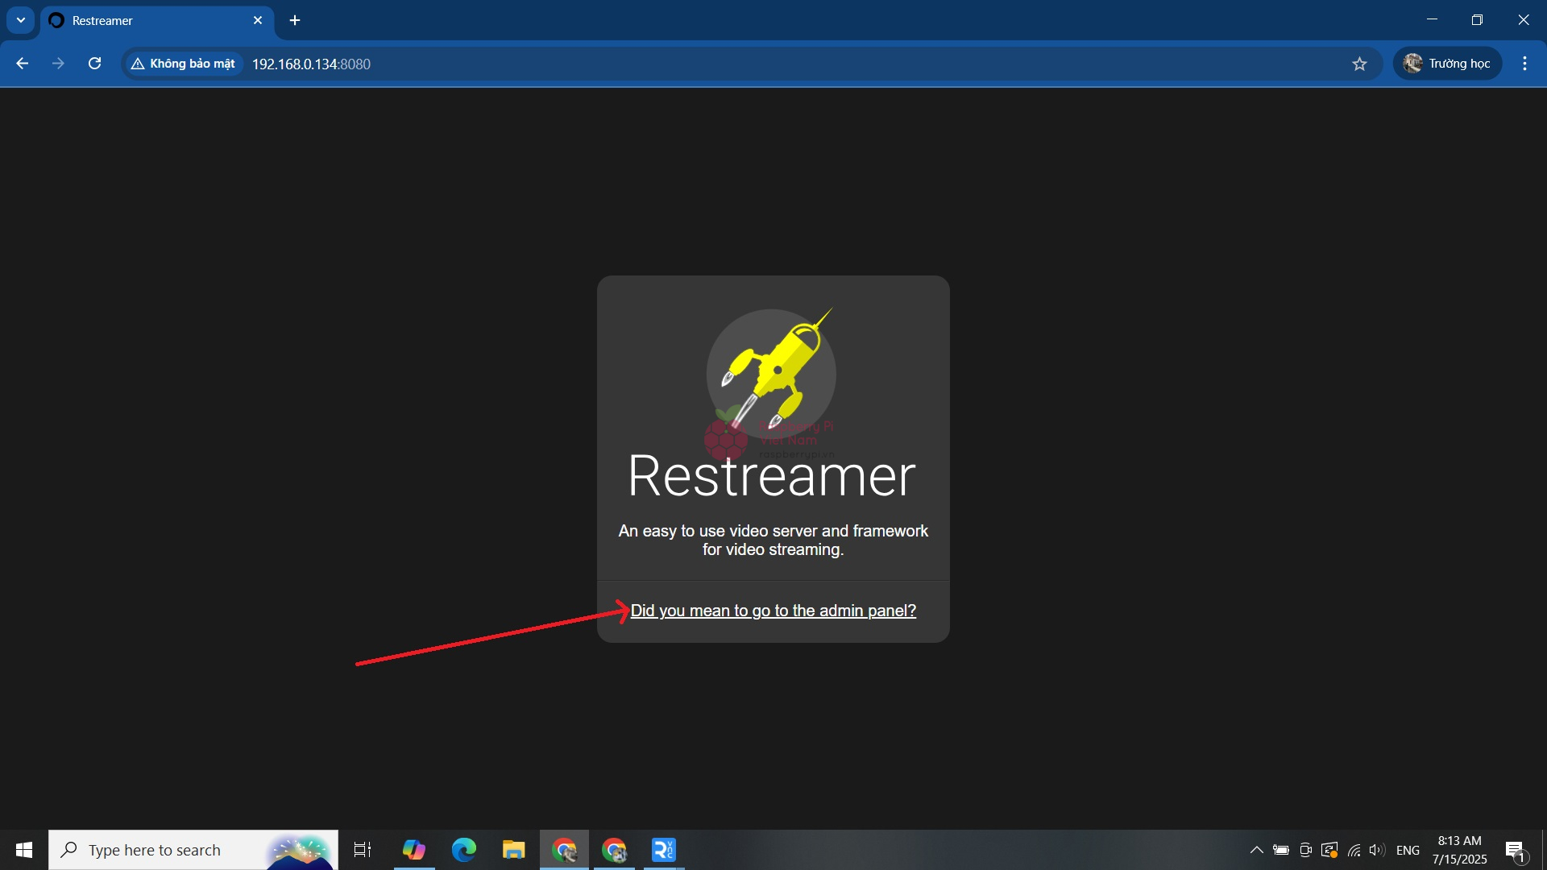1547x870 pixels.
Task: Bookmark this page with star icon
Action: tap(1360, 64)
